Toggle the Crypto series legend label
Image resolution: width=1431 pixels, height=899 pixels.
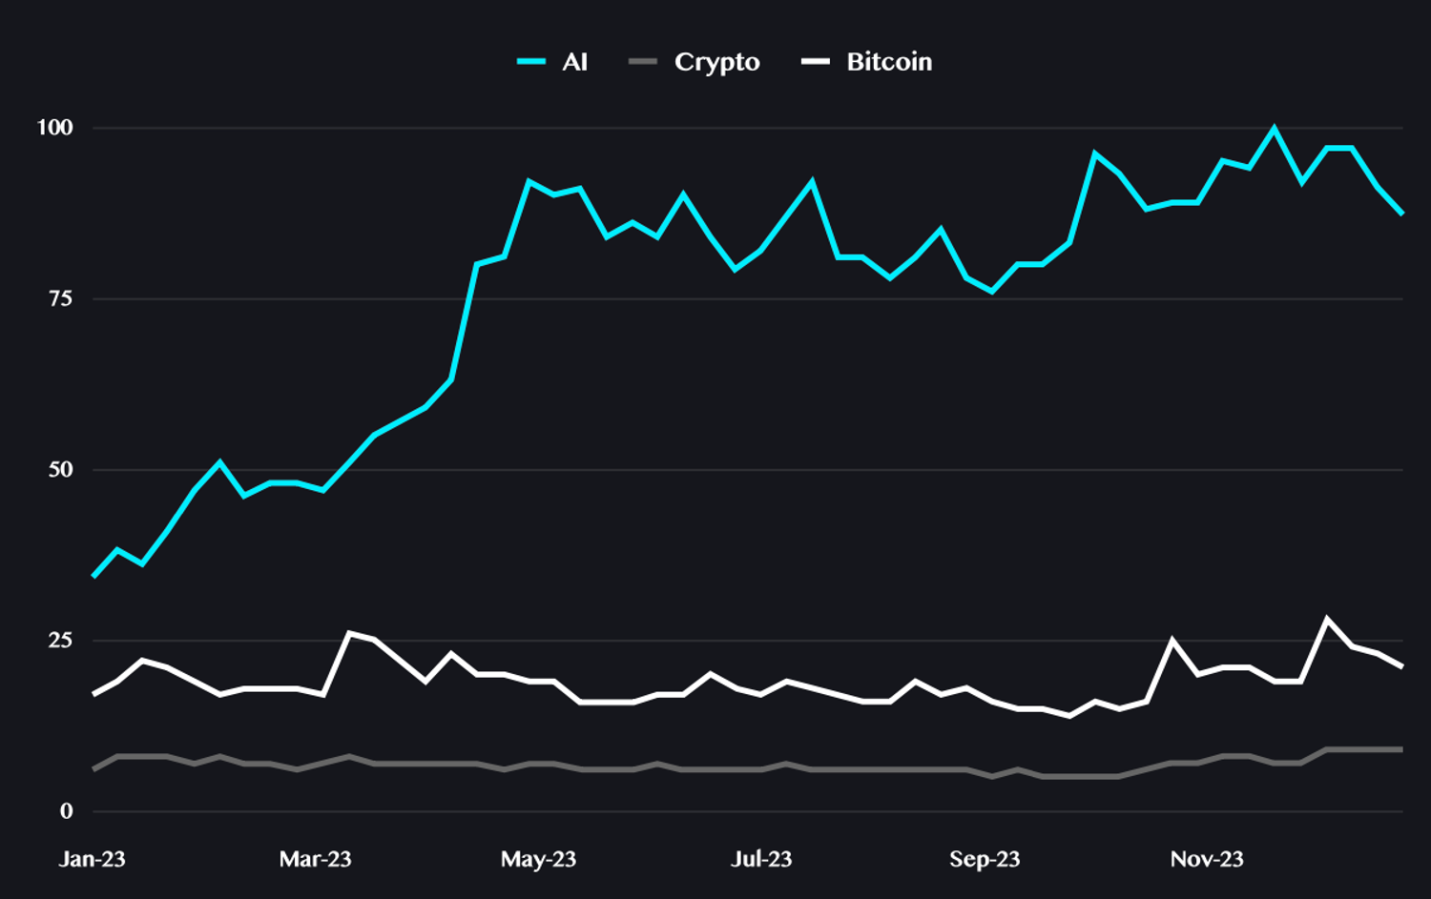[x=716, y=62]
